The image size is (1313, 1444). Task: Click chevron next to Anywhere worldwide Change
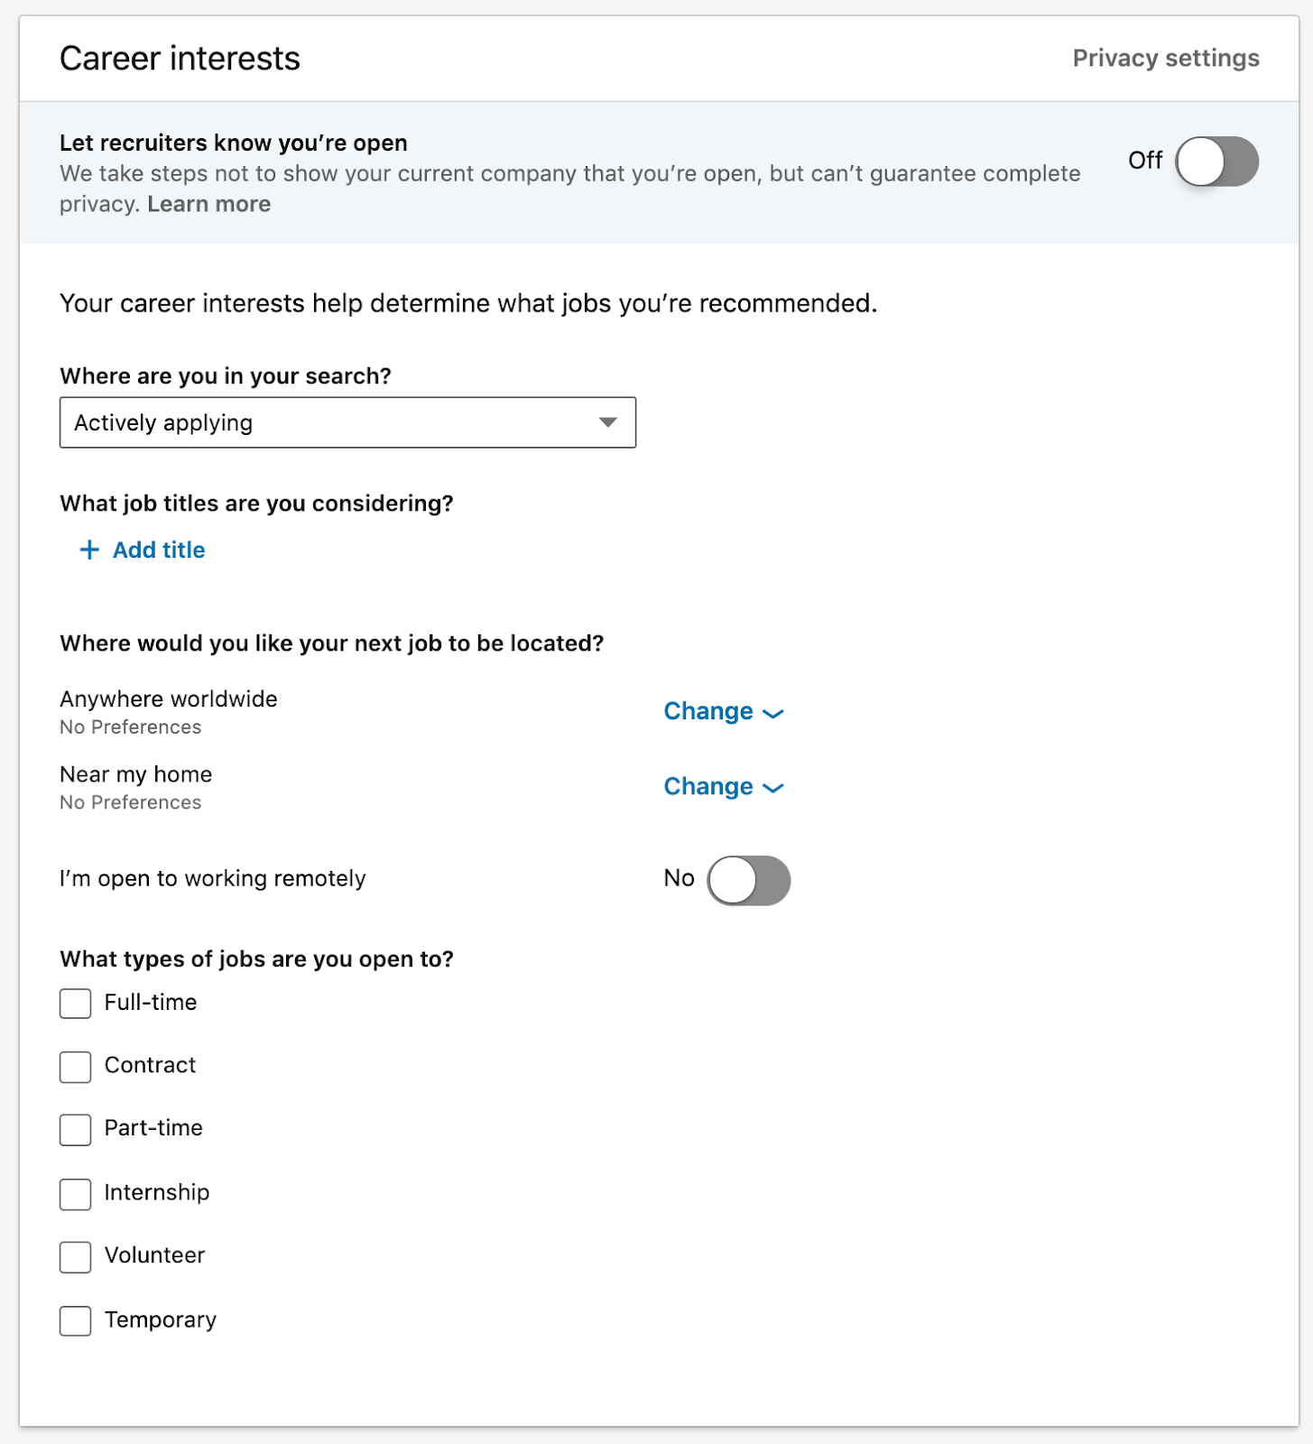click(x=773, y=713)
